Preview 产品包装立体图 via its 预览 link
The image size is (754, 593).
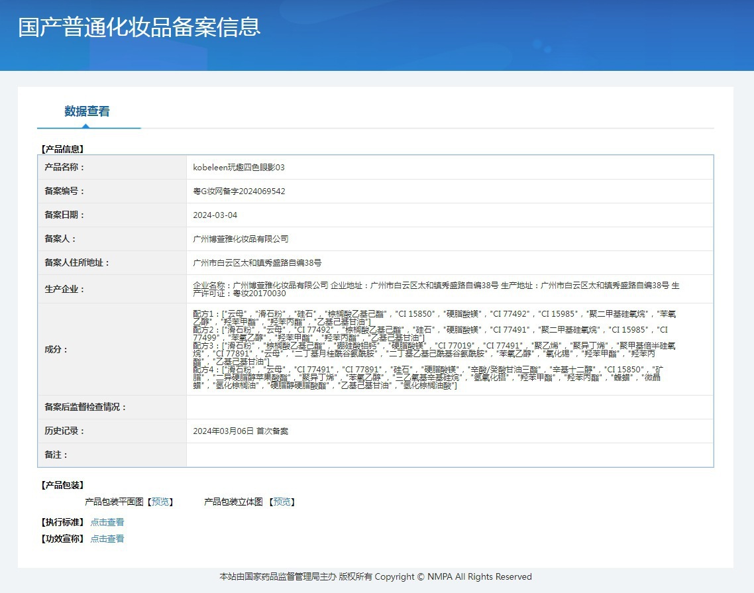coord(282,502)
